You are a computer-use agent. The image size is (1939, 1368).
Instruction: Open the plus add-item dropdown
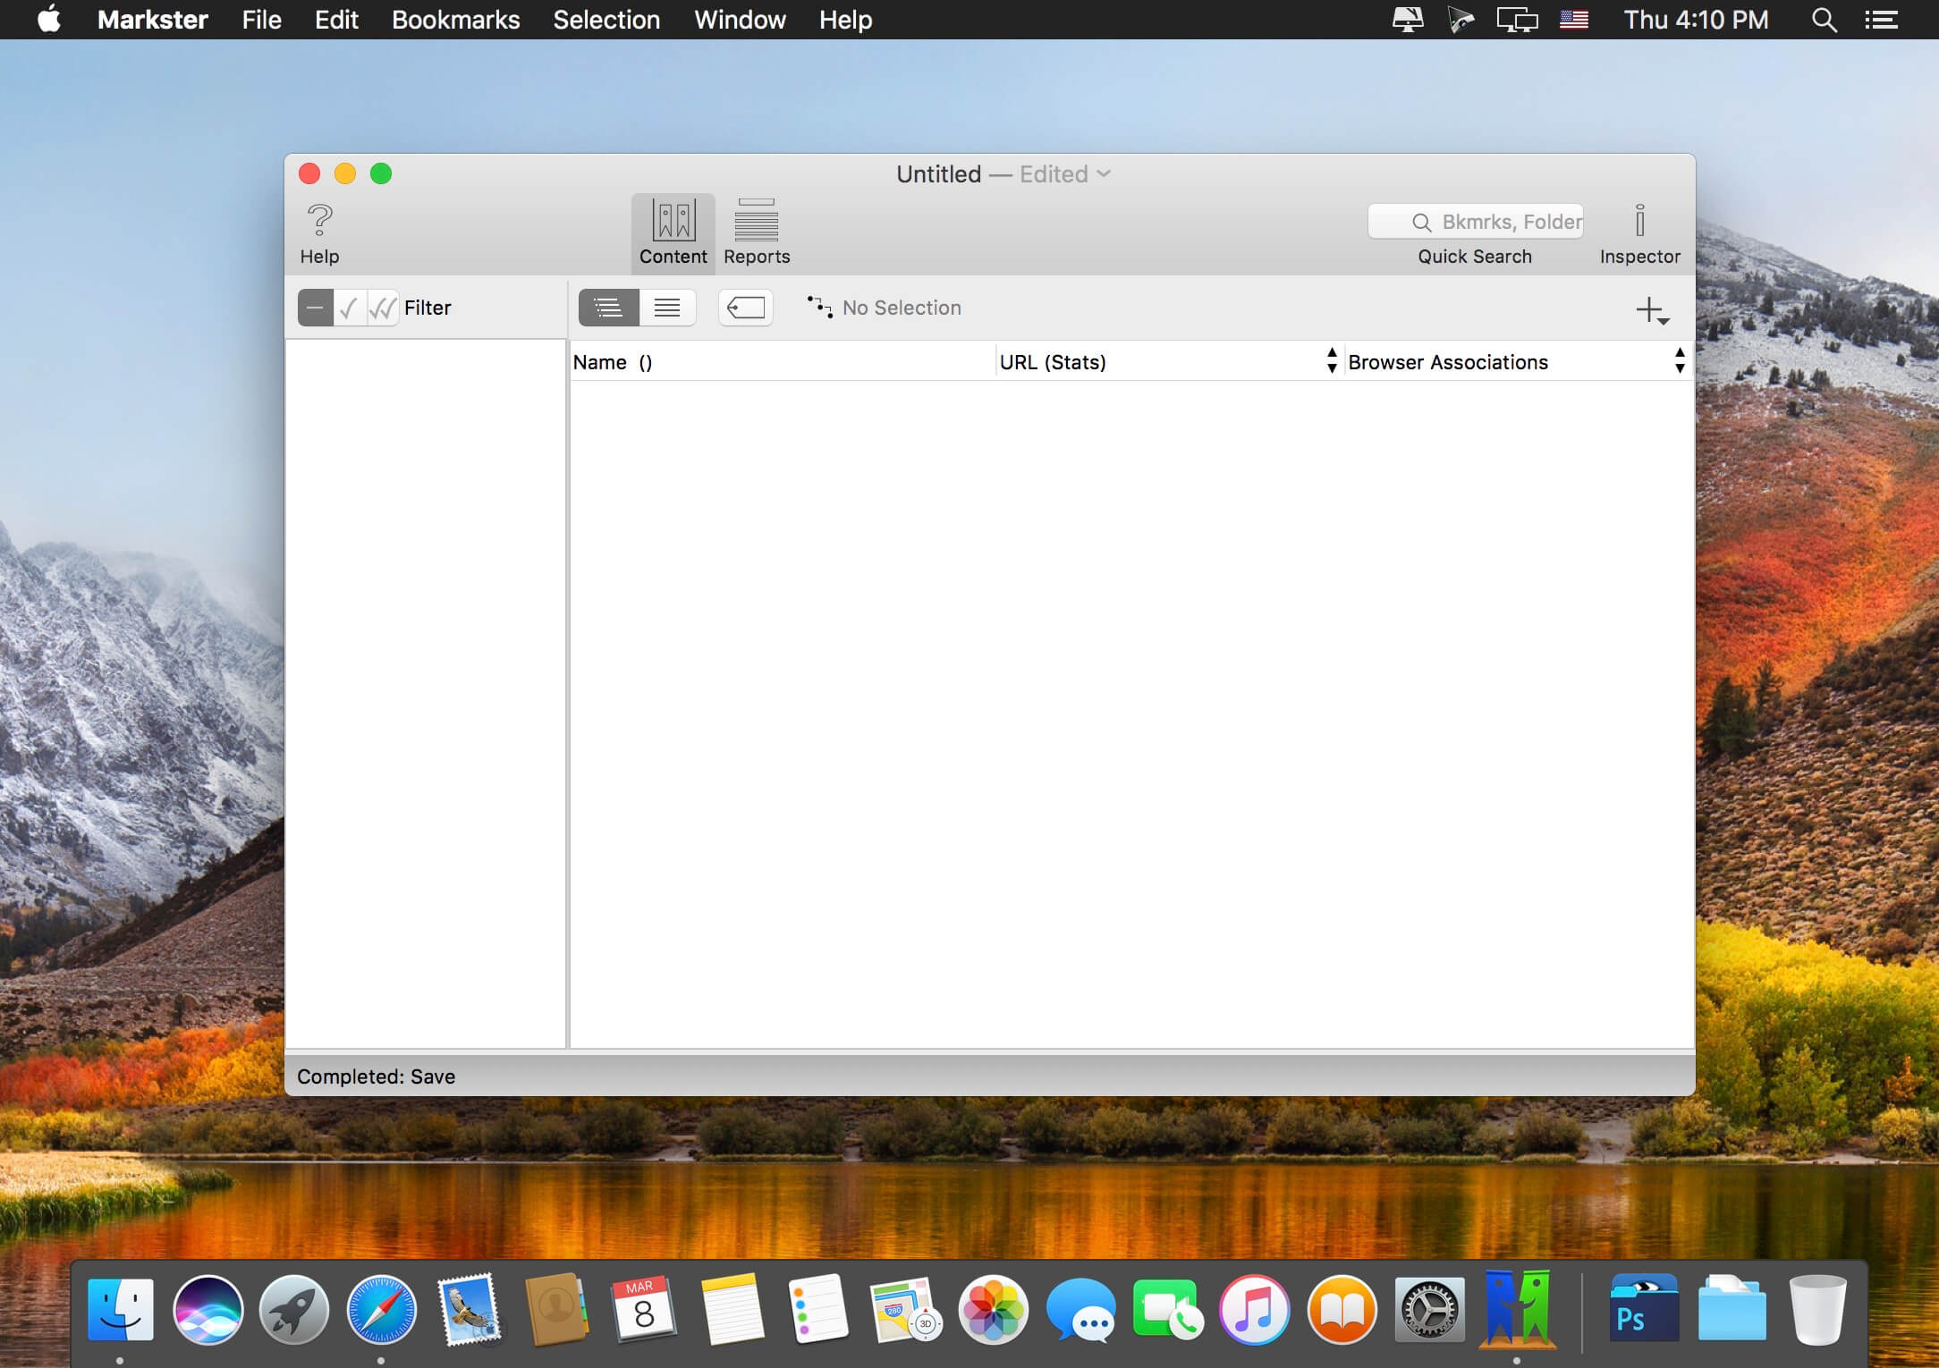click(x=1652, y=310)
